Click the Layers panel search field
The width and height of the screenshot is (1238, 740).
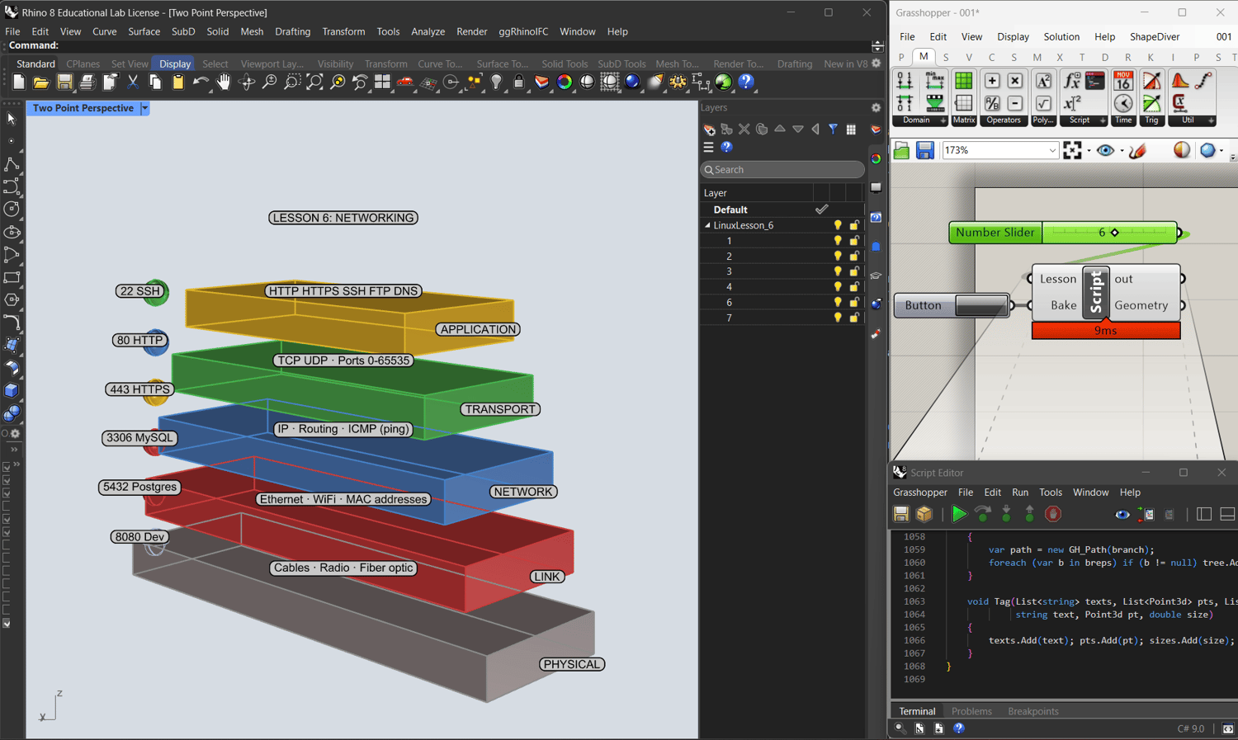pyautogui.click(x=782, y=170)
